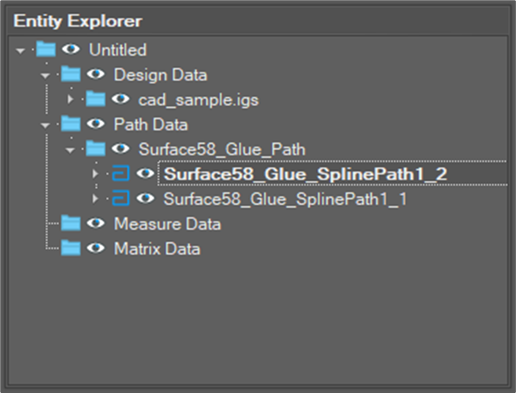The width and height of the screenshot is (516, 393).
Task: Select the Surface58_Glue_SplinePath1_1 entry
Action: [285, 199]
